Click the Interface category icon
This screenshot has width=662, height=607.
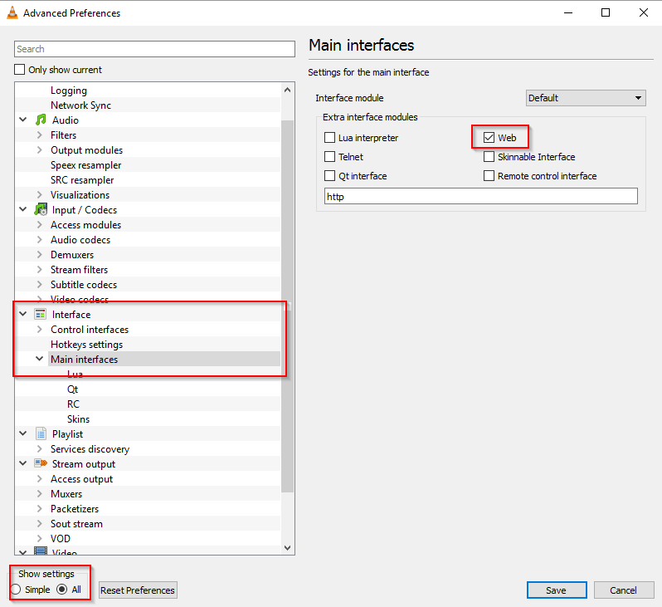[41, 314]
